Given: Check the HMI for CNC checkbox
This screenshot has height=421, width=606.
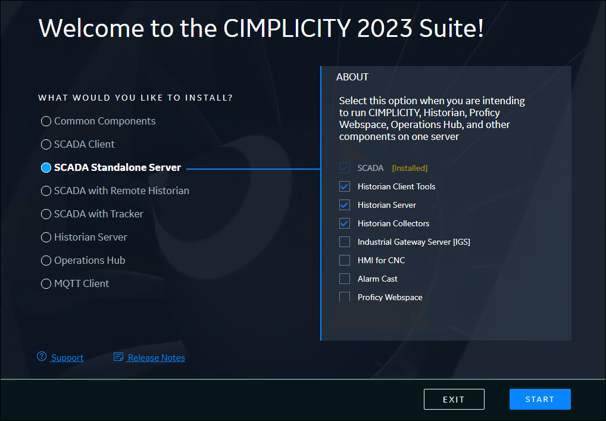Looking at the screenshot, I should click(x=344, y=260).
